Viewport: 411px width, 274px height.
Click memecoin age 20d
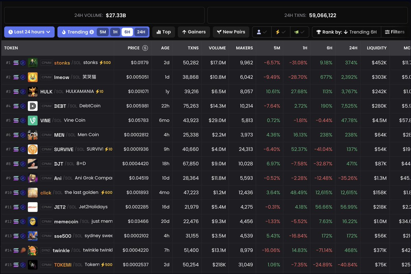165,221
